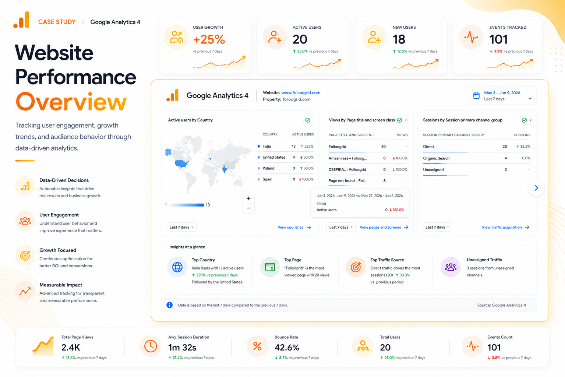Click the India row in country table
This screenshot has width=565, height=377.
286,146
